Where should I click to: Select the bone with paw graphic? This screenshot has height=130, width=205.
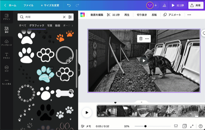pyautogui.click(x=65, y=93)
